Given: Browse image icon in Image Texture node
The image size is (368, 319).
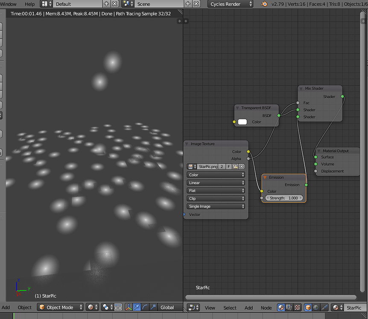Looking at the screenshot, I should (192, 167).
